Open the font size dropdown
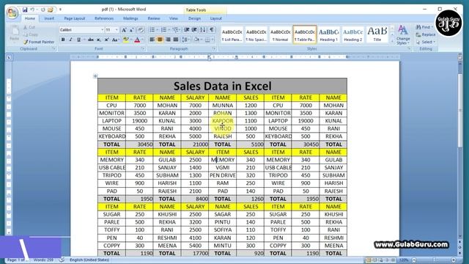Viewport: 469px width, 264px height. coord(117,30)
